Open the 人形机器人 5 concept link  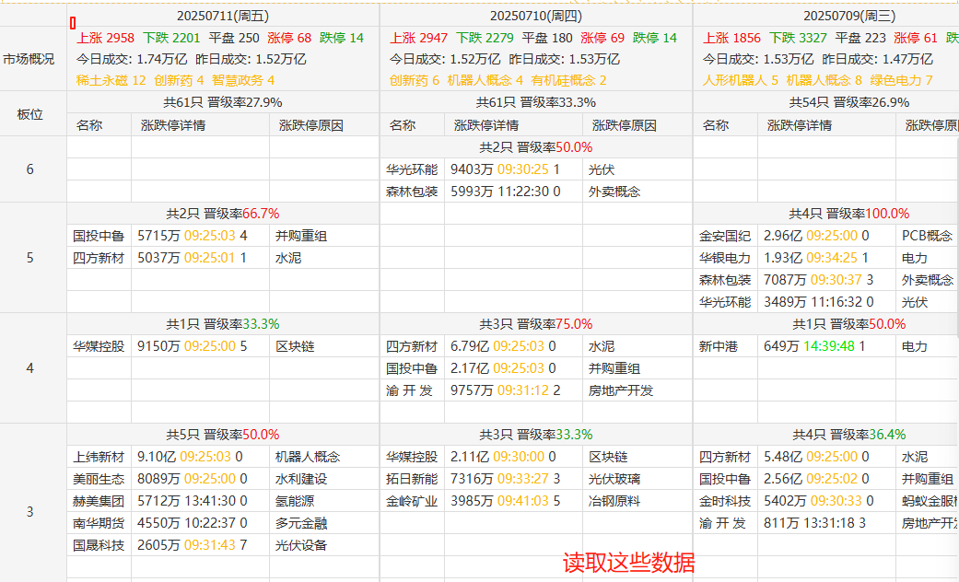pos(741,80)
